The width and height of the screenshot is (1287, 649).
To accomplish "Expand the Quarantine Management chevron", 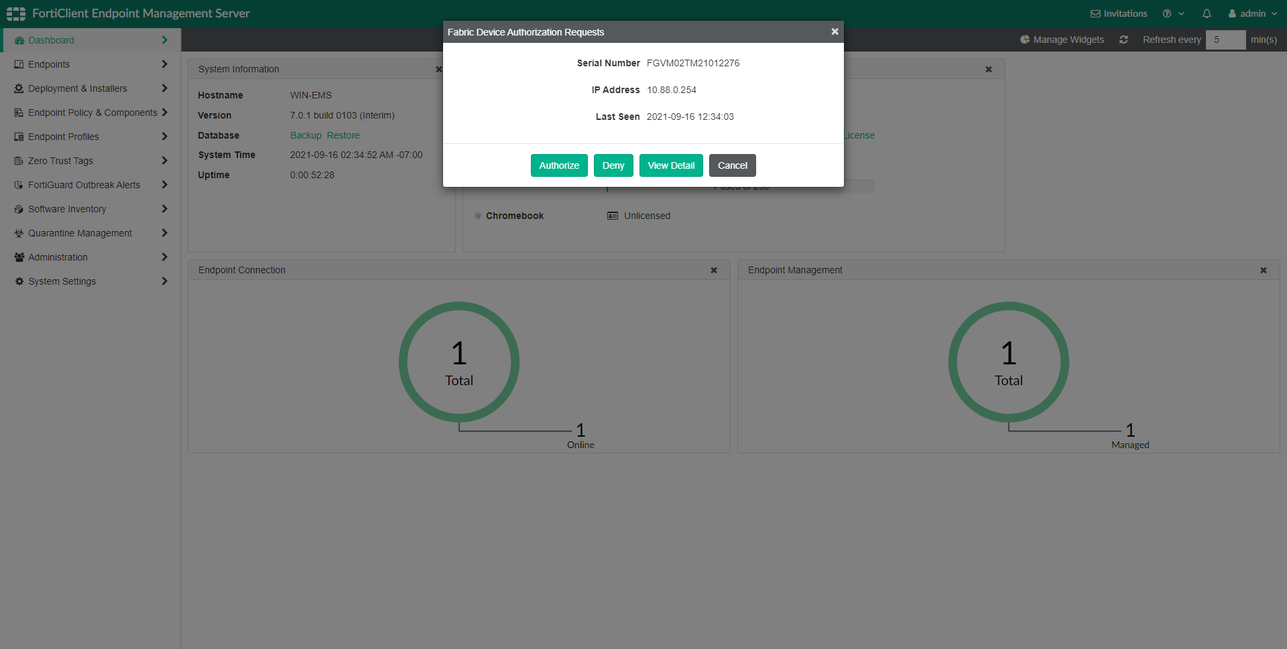I will tap(164, 233).
